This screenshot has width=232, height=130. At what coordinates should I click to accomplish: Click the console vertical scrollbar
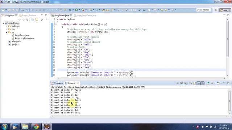point(229,101)
